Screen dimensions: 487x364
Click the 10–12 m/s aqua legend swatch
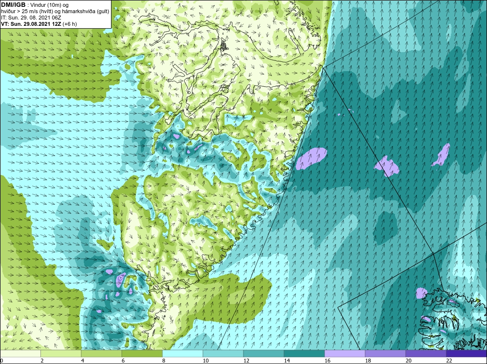click(223, 354)
